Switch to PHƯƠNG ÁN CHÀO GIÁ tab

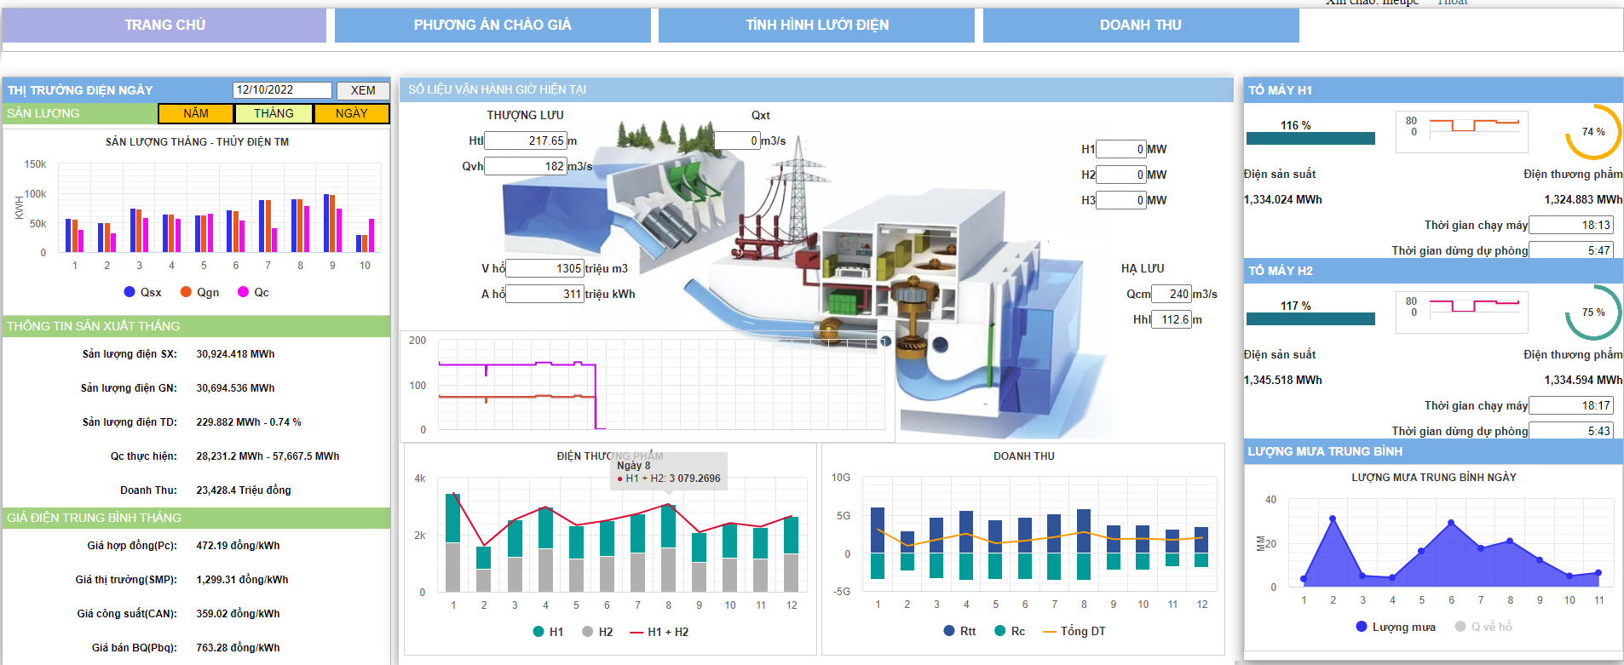(x=492, y=26)
